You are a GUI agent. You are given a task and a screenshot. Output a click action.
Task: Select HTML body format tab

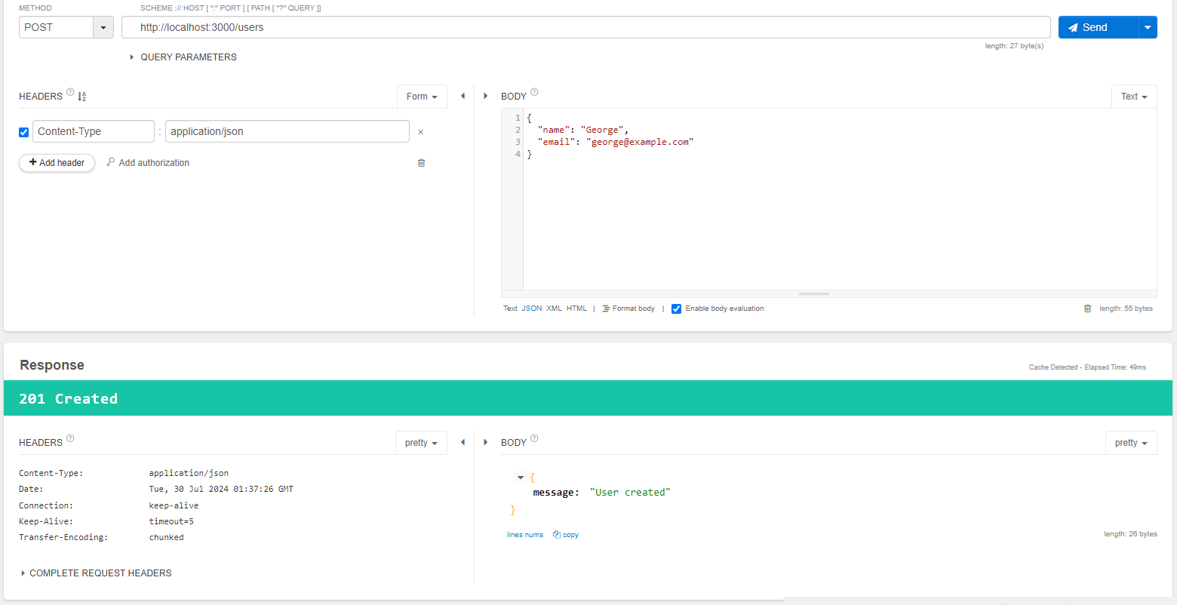click(576, 309)
